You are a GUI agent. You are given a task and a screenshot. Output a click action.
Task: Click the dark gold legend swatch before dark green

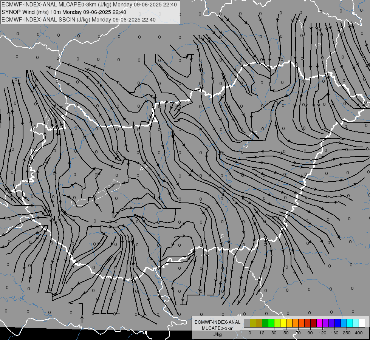[259, 323]
